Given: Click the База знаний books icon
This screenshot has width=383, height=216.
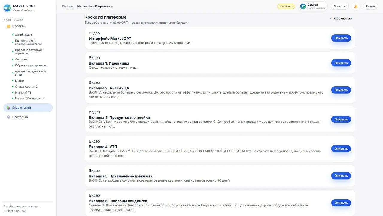Looking at the screenshot, I should (x=8, y=108).
